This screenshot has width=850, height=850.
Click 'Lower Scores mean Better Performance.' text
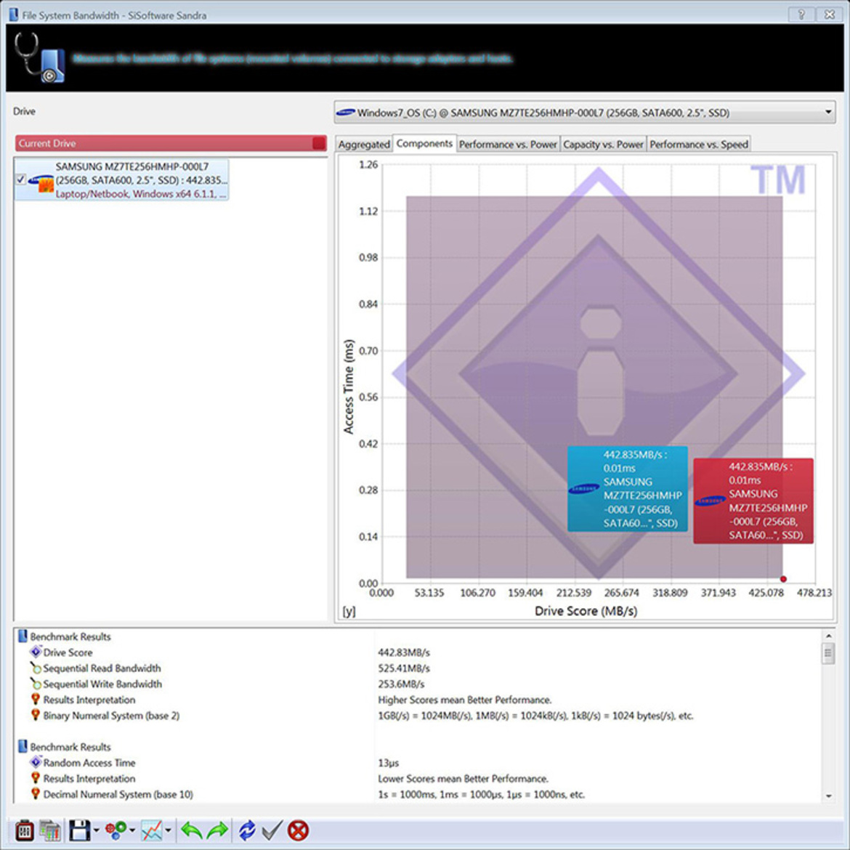point(464,779)
